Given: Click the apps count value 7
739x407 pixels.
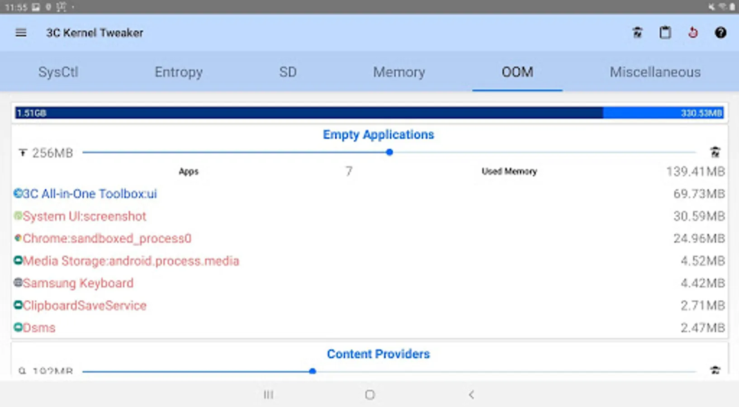Looking at the screenshot, I should 349,171.
